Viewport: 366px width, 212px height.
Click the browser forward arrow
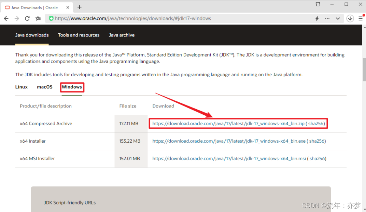coord(17,18)
